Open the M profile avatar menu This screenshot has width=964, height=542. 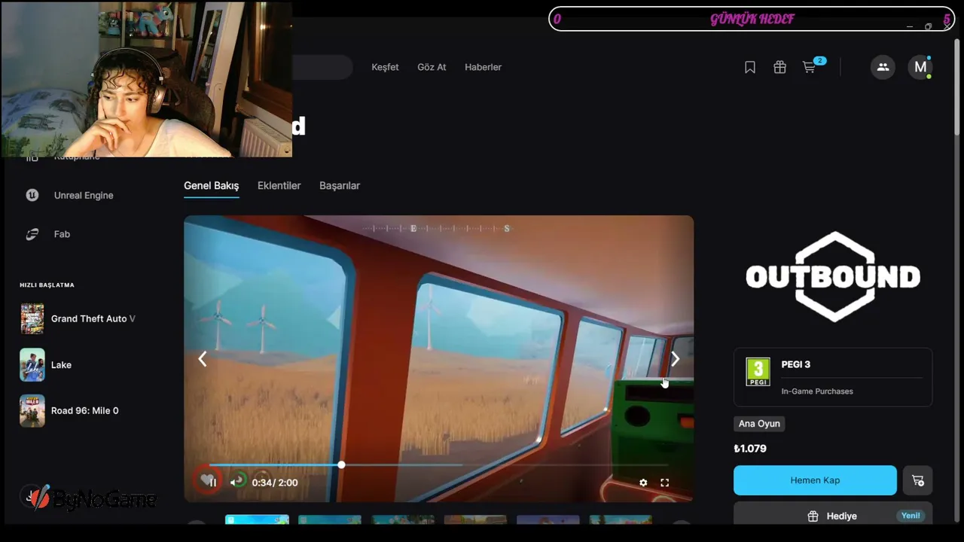click(920, 67)
